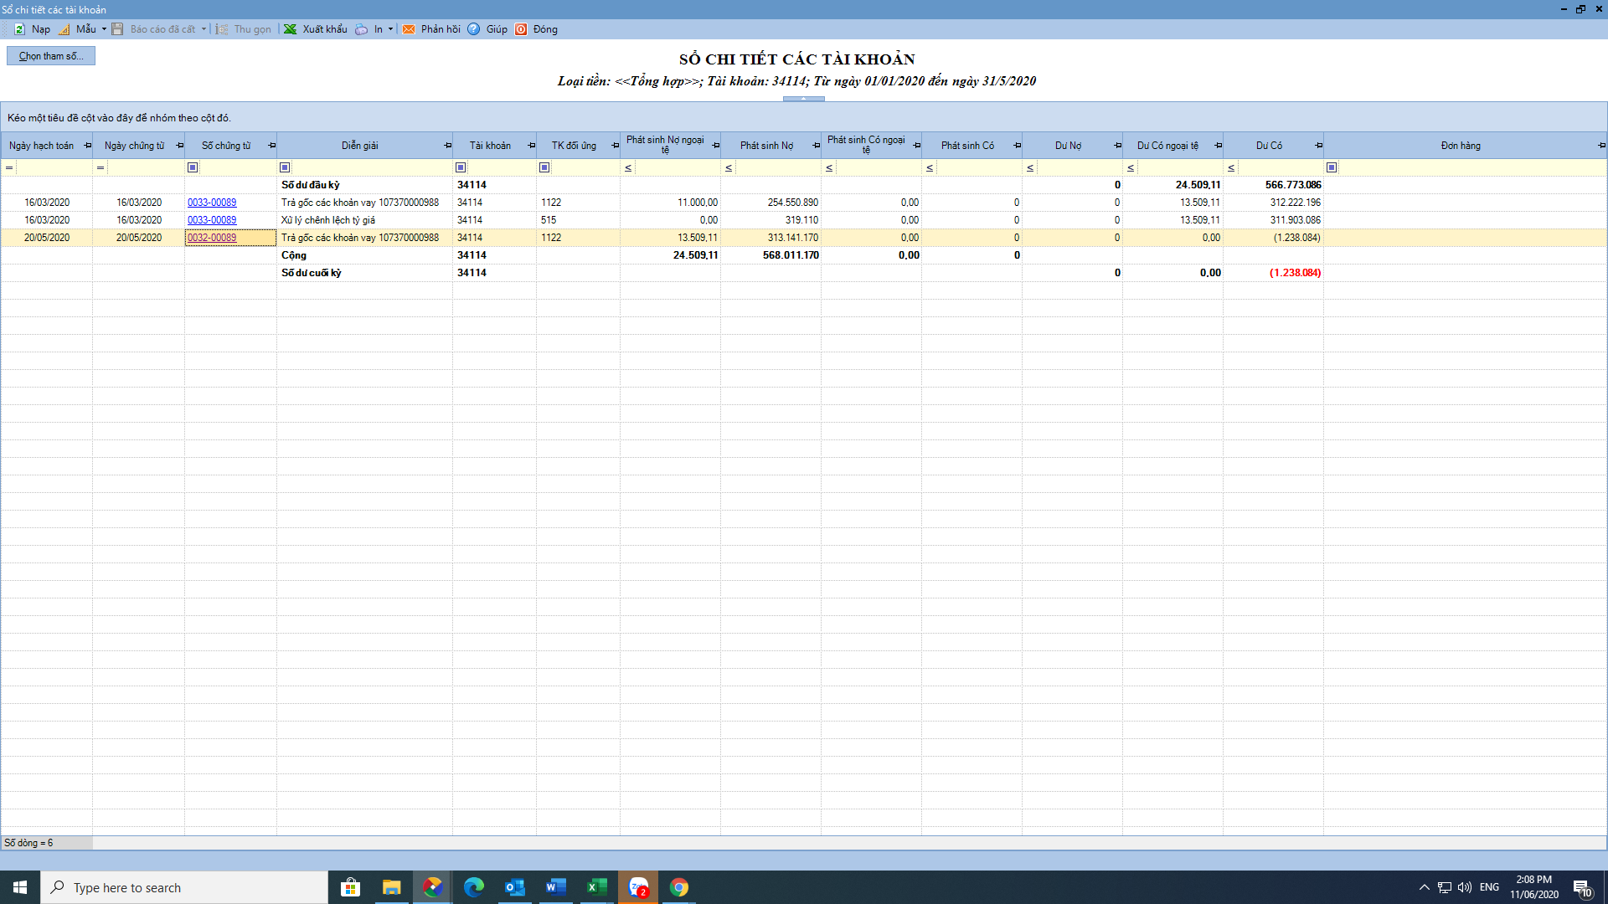The height and width of the screenshot is (904, 1608).
Task: Toggle filter box under Tài khoản column
Action: (461, 167)
